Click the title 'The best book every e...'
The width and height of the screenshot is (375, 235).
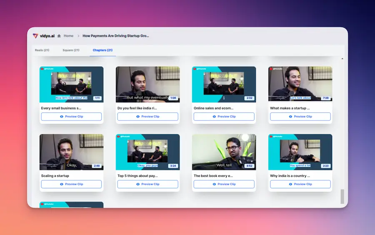(213, 176)
